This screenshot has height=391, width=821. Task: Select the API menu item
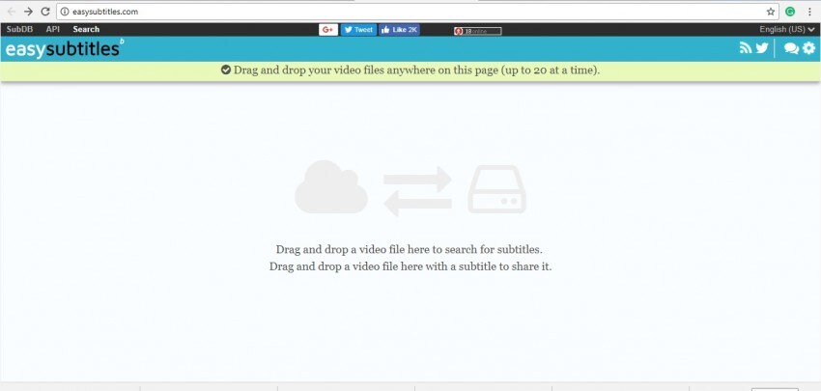[x=53, y=30]
